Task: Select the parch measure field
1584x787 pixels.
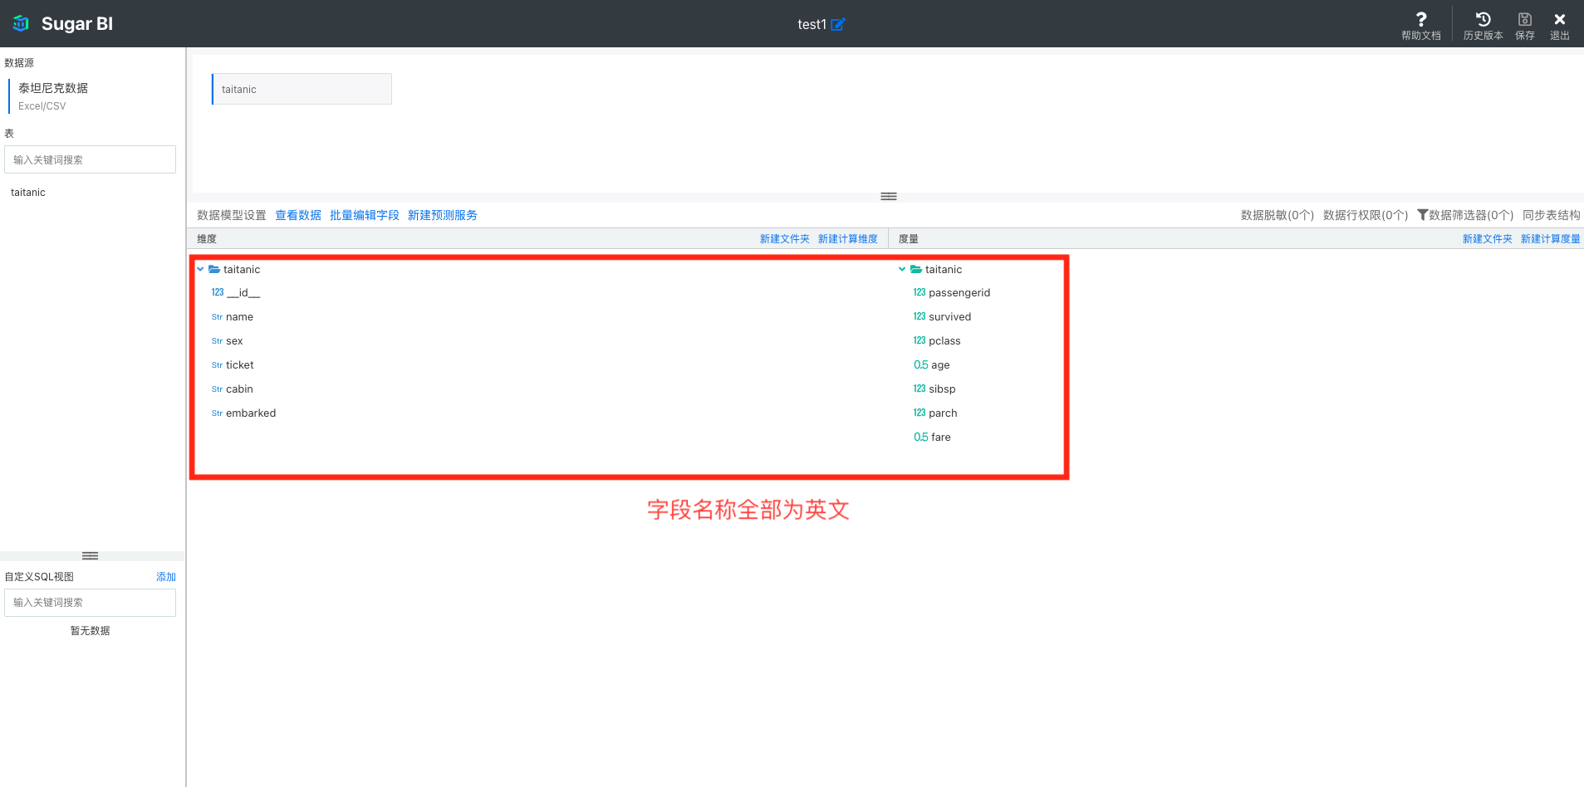Action: (x=943, y=413)
